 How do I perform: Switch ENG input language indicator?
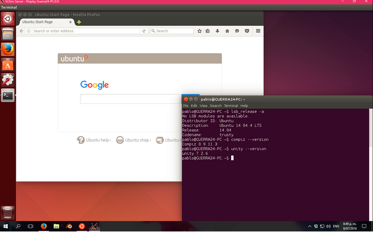[336, 226]
